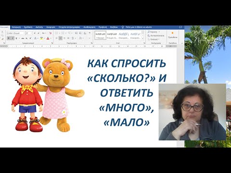Viewport: 231px width, 173px height.
Task: Click the Clear All Formatting icon
Action: (51, 33)
